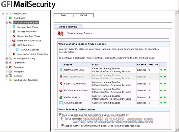Click the Quarantine red icon
179x132 pixels.
10,63
